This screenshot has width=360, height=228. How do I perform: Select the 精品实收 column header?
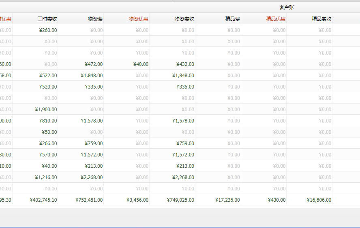click(x=321, y=19)
